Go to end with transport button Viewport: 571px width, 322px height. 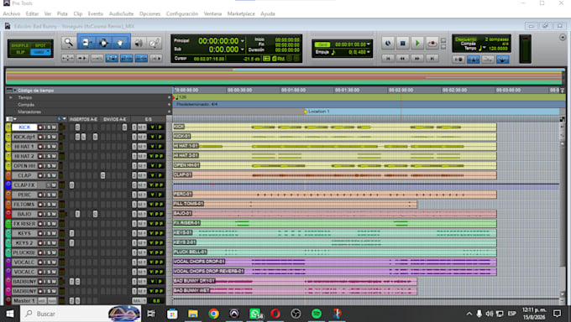pyautogui.click(x=432, y=58)
